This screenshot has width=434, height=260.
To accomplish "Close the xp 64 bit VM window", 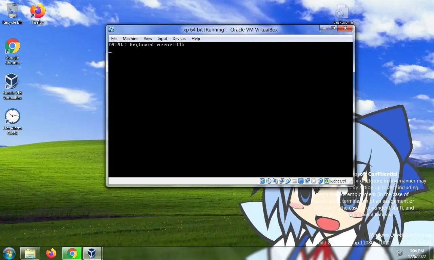I will click(345, 28).
